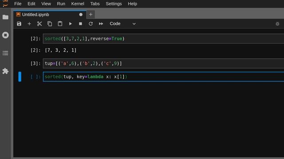284x159 pixels.
Task: Restart the kernel with circular arrow
Action: [91, 23]
